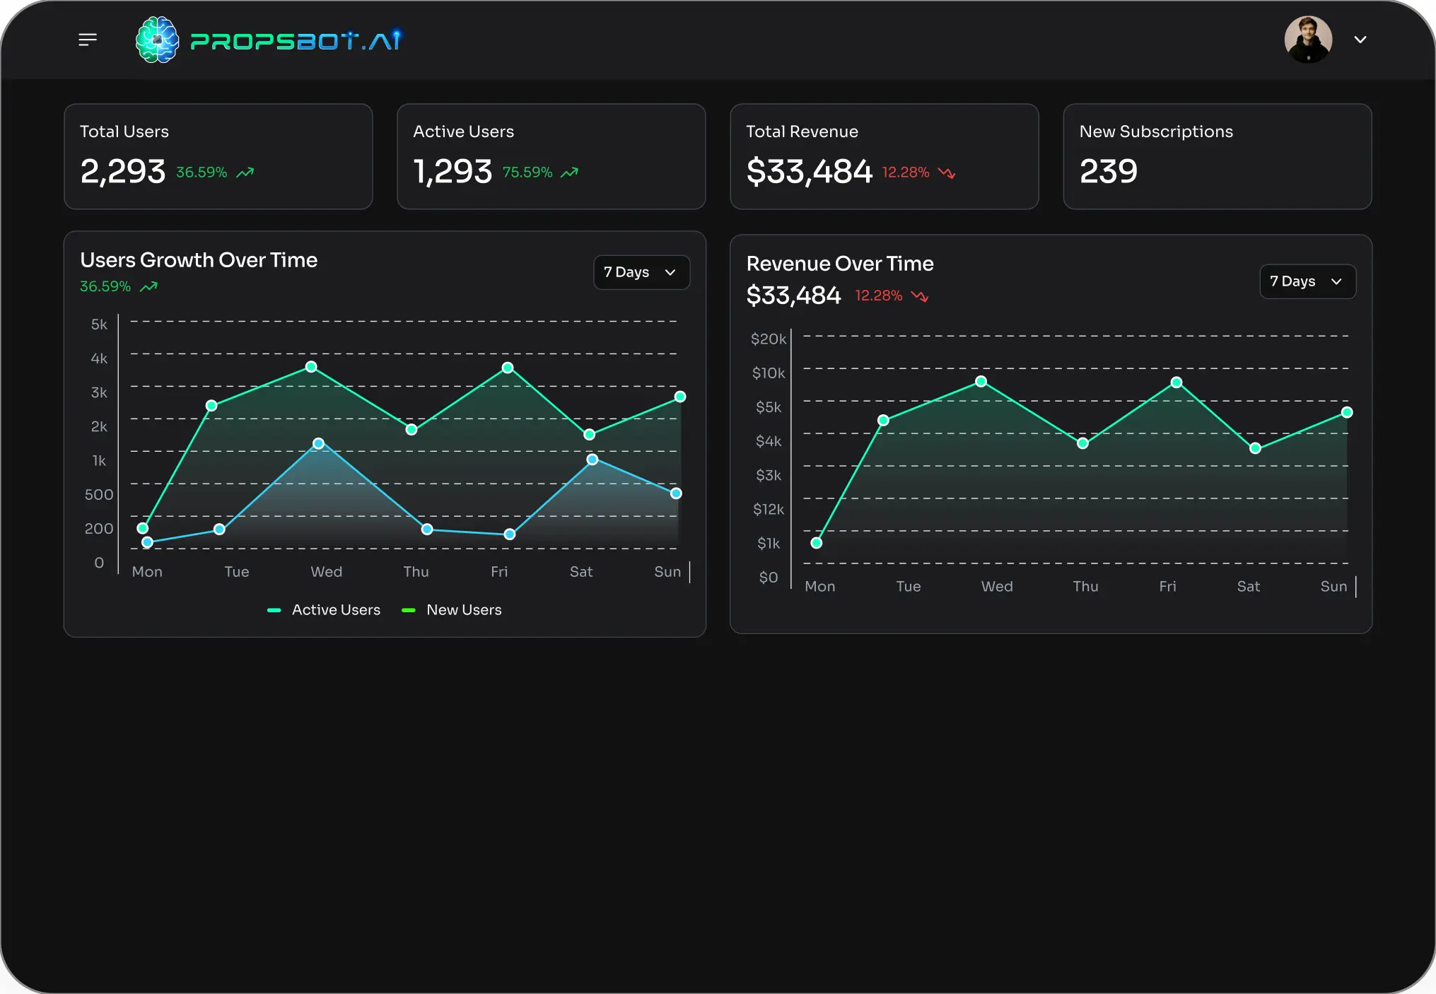Open the 7 Days dropdown in Users Growth
The height and width of the screenshot is (994, 1436).
click(641, 272)
